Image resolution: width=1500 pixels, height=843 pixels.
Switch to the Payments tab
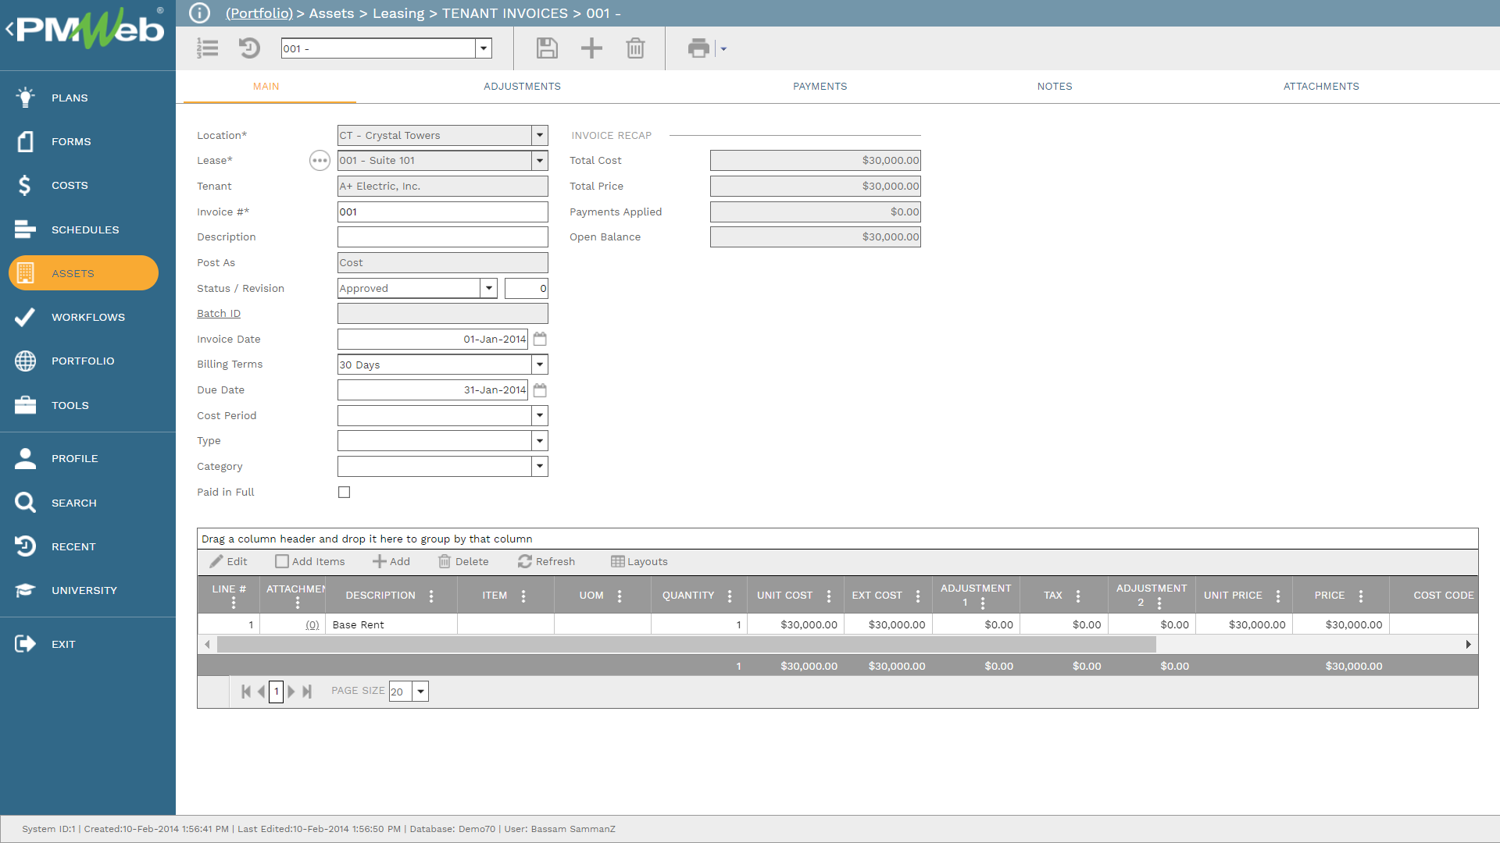click(x=820, y=87)
